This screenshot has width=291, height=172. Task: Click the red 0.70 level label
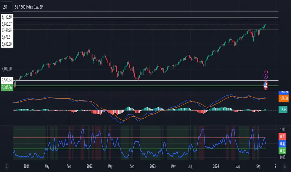[x=283, y=137]
